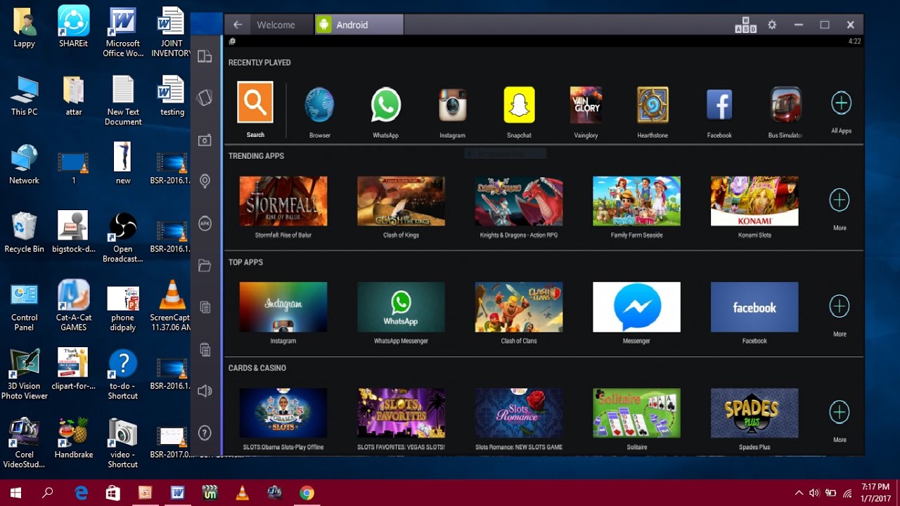This screenshot has height=506, width=900.
Task: Click the shake device sidebar icon
Action: 205,98
